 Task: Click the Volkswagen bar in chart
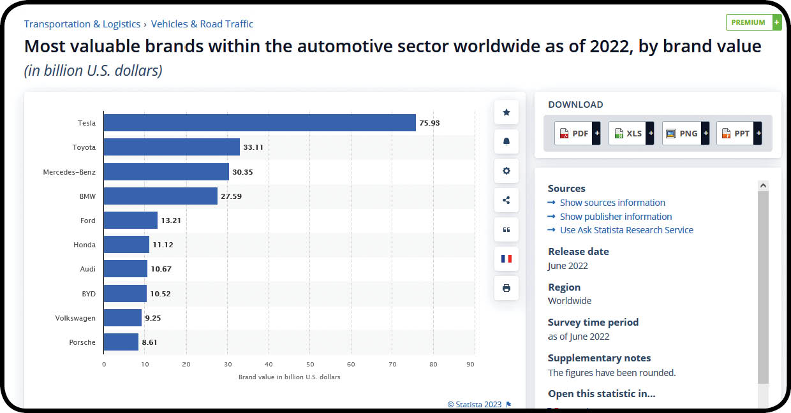(x=123, y=318)
